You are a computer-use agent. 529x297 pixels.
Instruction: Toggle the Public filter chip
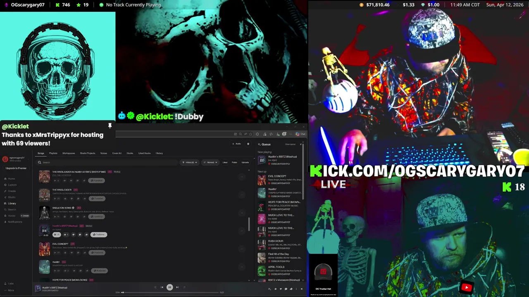point(234,163)
